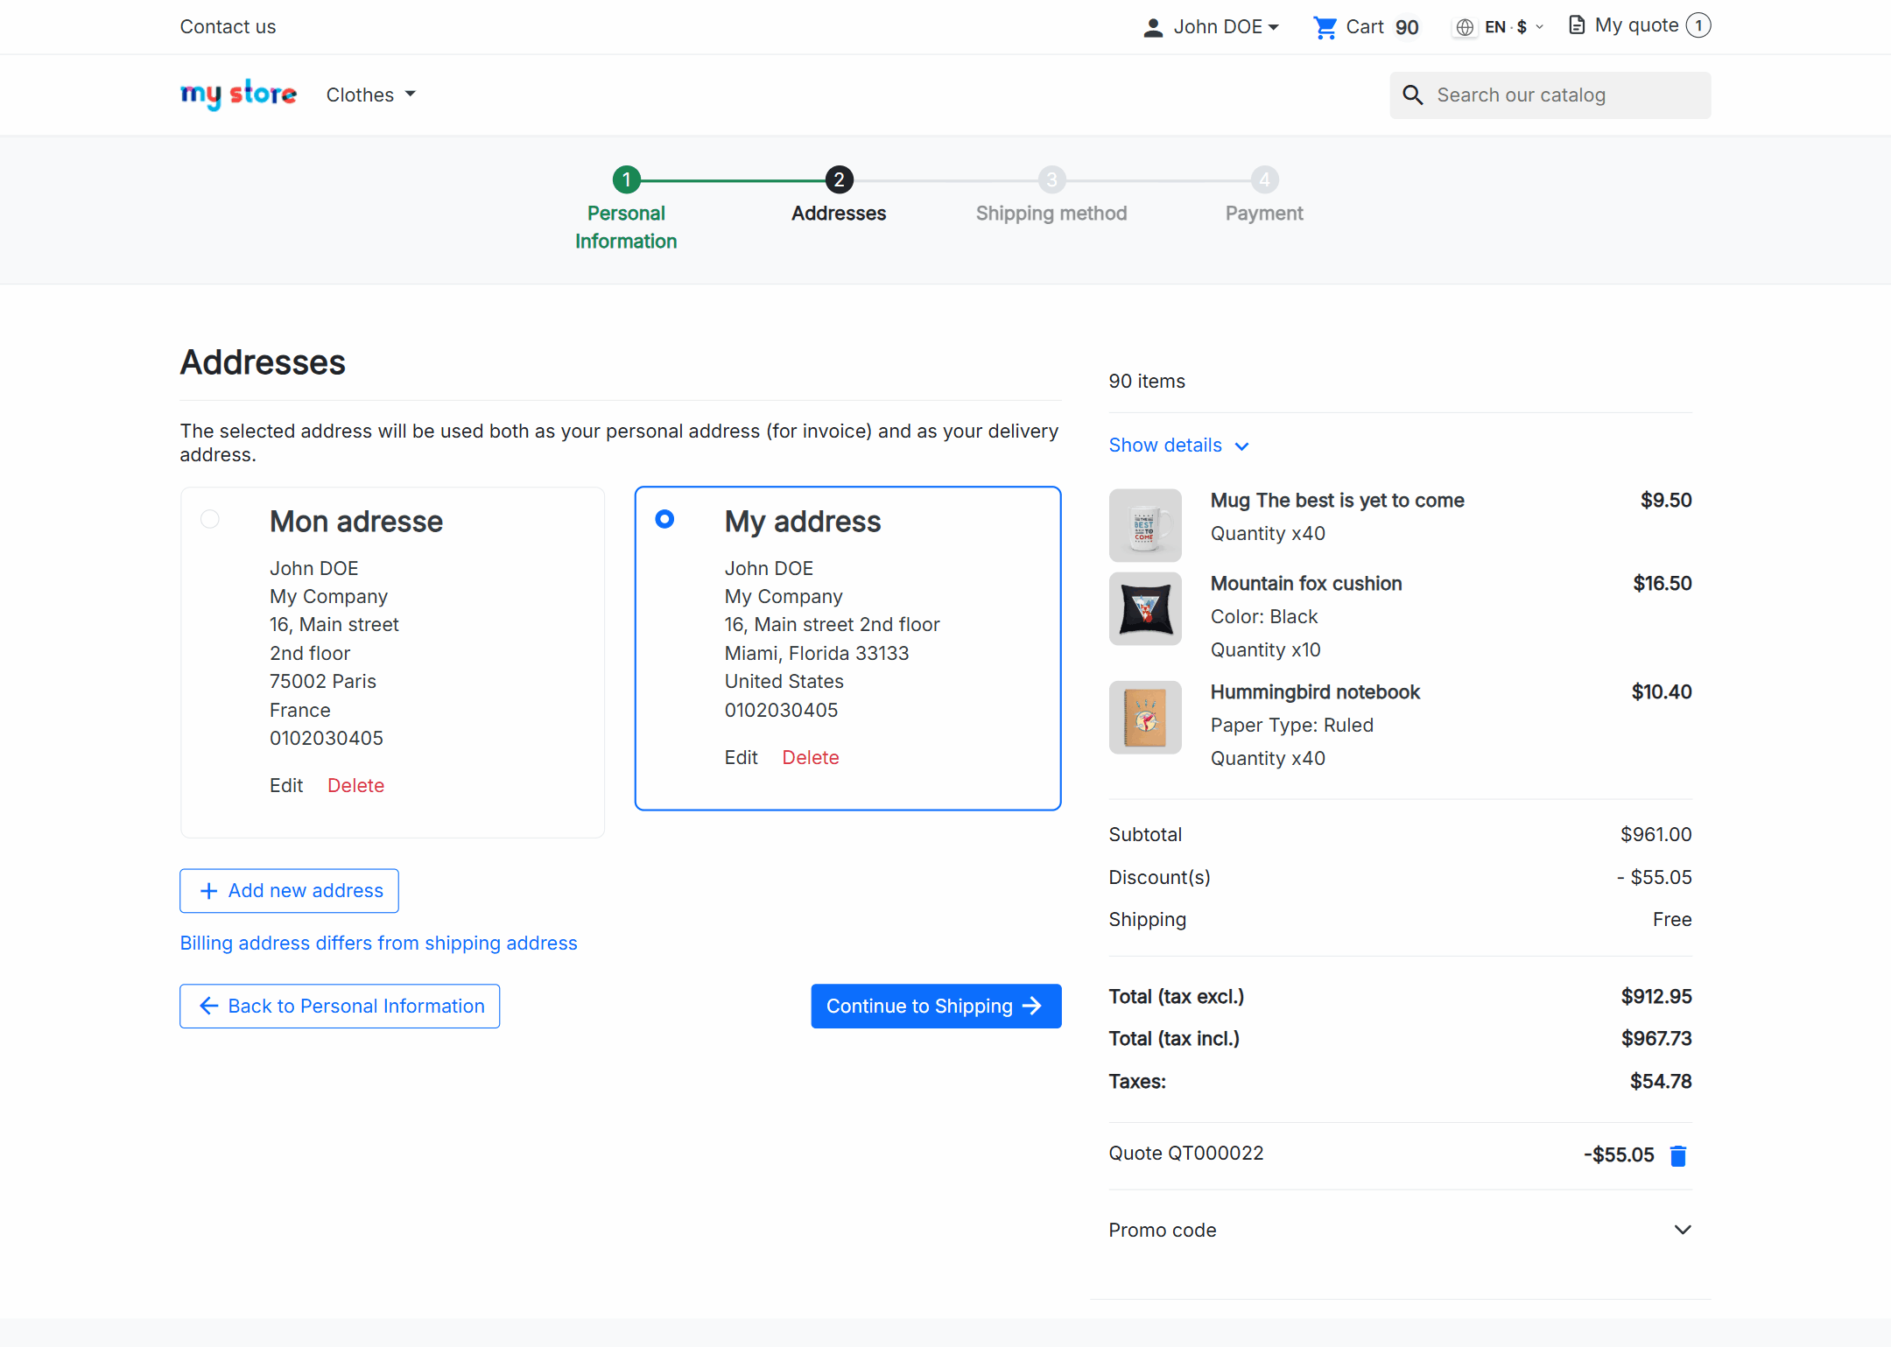Image resolution: width=1891 pixels, height=1347 pixels.
Task: Click the Search our catalog field
Action: coord(1550,95)
